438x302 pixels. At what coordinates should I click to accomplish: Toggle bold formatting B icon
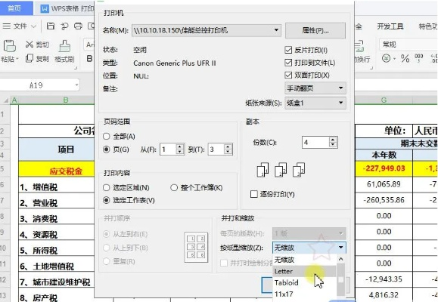[89, 58]
